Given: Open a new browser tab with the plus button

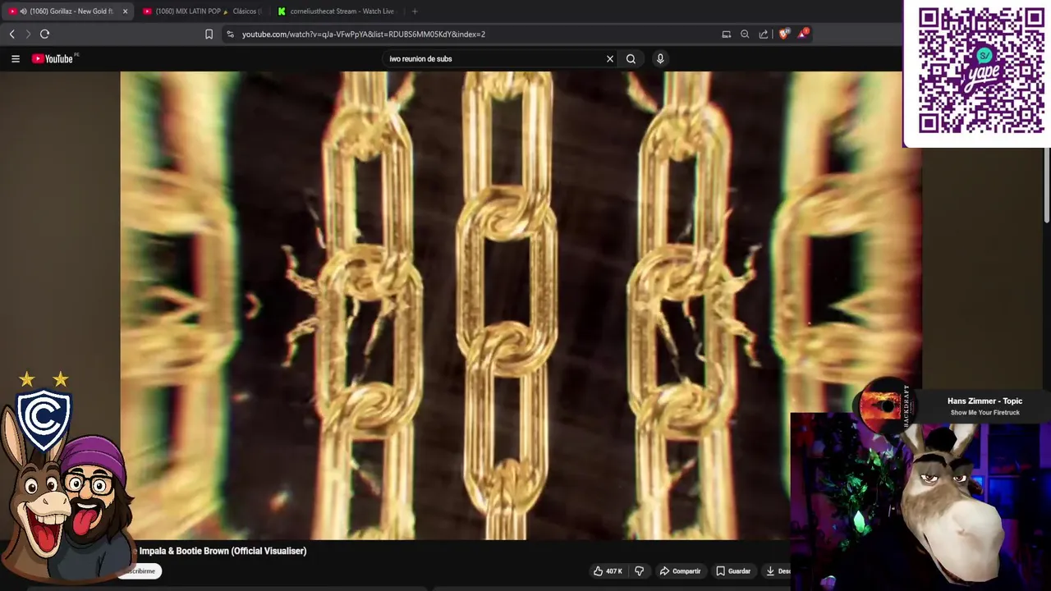Looking at the screenshot, I should pyautogui.click(x=415, y=11).
